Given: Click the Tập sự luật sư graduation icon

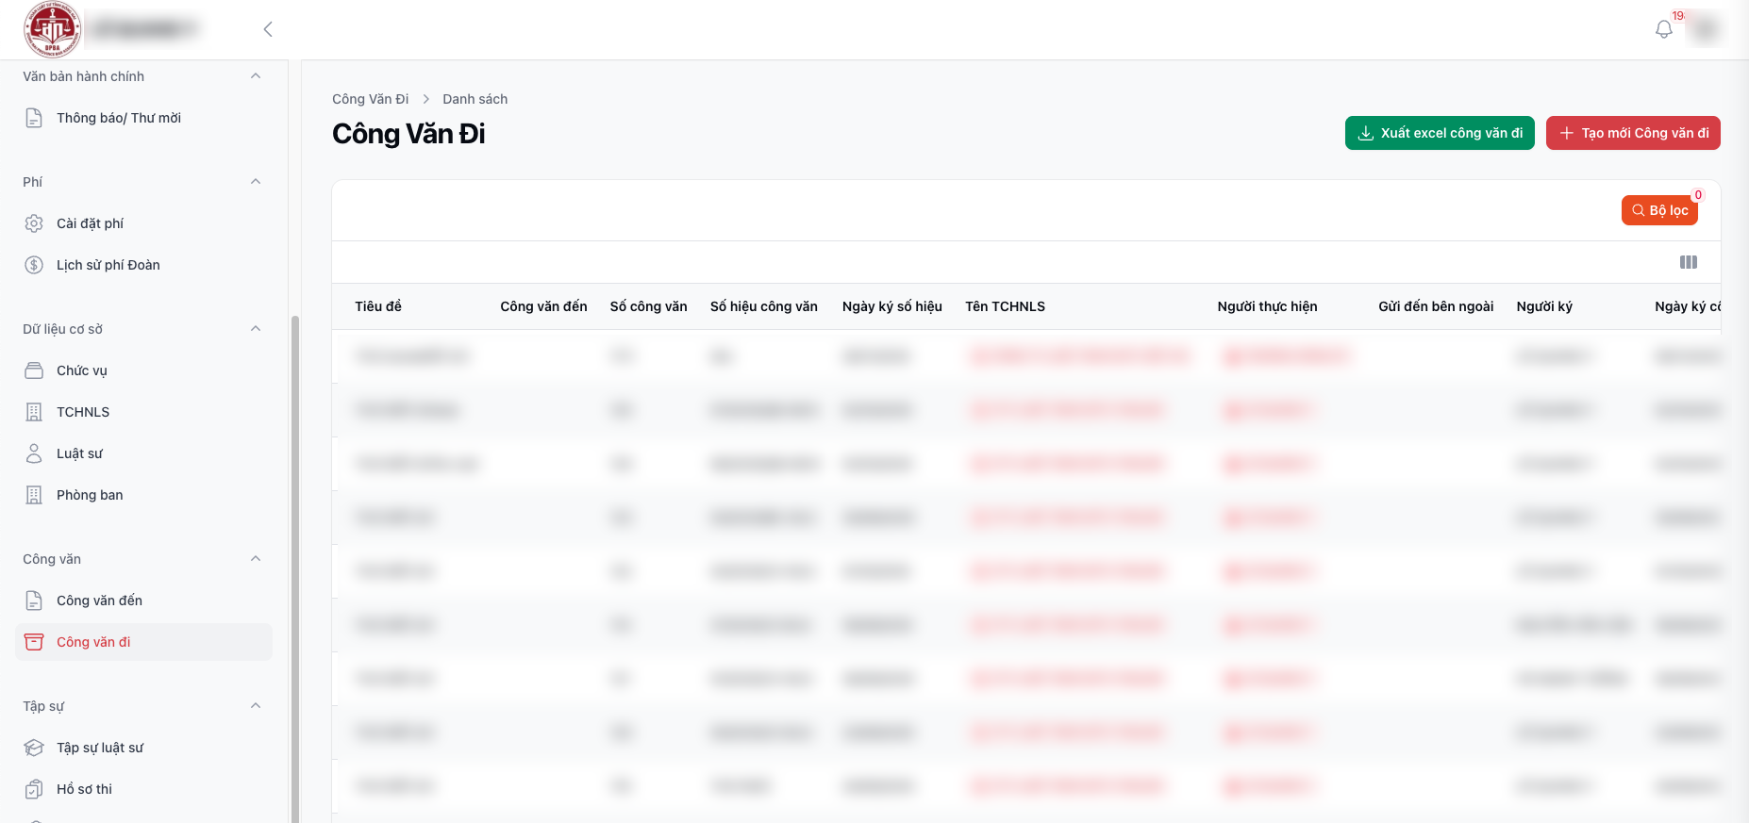Looking at the screenshot, I should (34, 748).
